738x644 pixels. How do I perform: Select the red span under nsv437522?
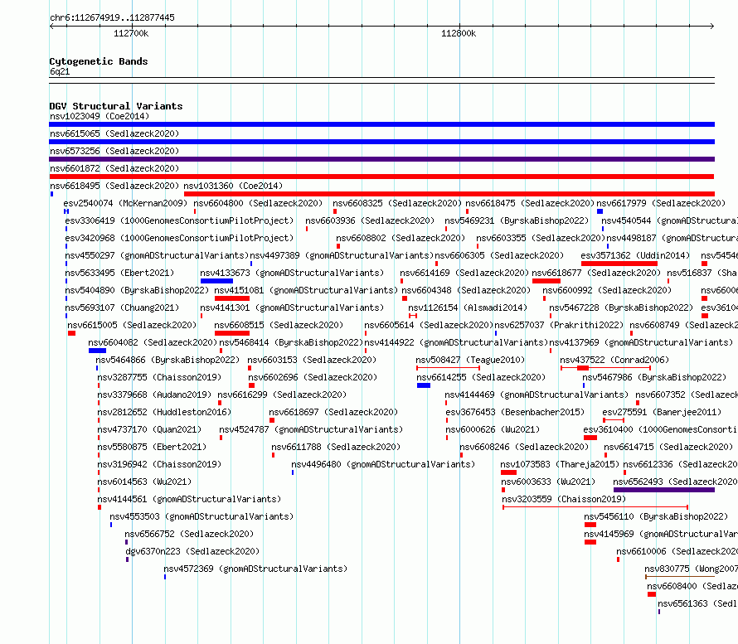pos(606,368)
